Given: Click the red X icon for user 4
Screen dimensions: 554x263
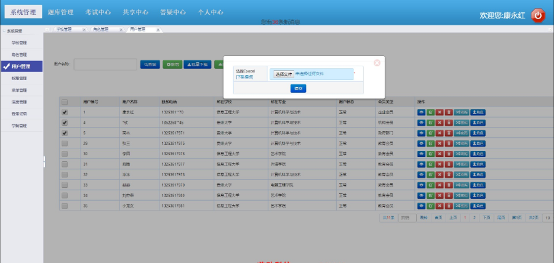Looking at the screenshot, I should click(439, 123).
